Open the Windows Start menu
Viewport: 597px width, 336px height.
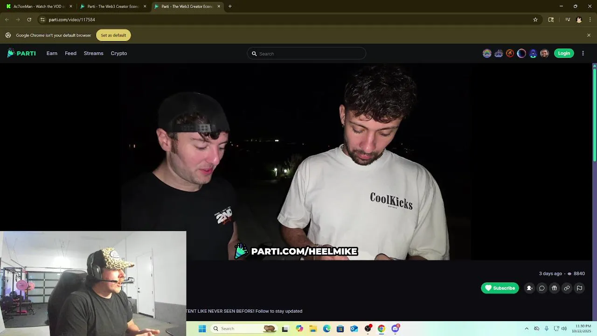coord(202,329)
